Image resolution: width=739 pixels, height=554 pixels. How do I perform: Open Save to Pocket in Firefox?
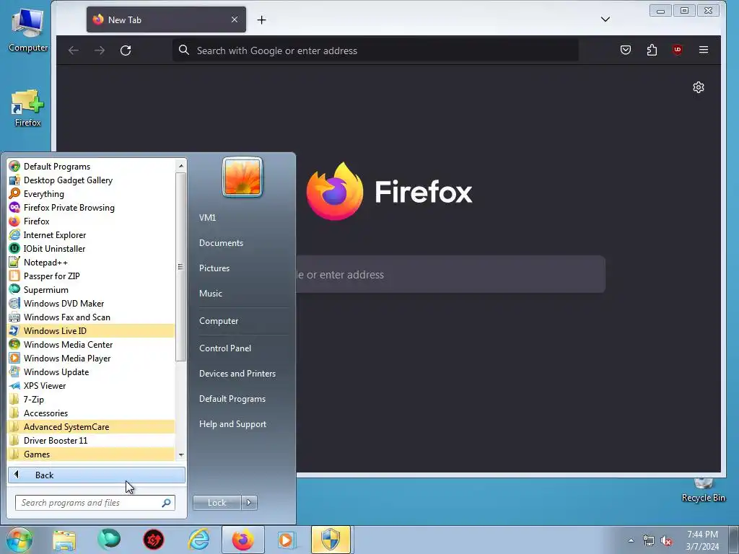tap(626, 50)
